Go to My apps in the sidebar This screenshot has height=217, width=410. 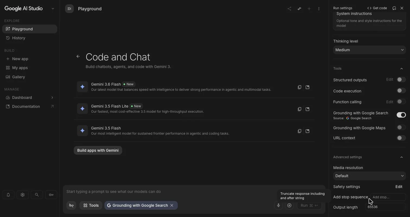click(30, 68)
